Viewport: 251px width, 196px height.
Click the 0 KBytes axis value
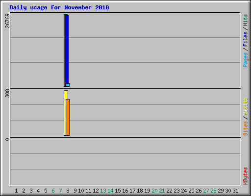click(7, 139)
